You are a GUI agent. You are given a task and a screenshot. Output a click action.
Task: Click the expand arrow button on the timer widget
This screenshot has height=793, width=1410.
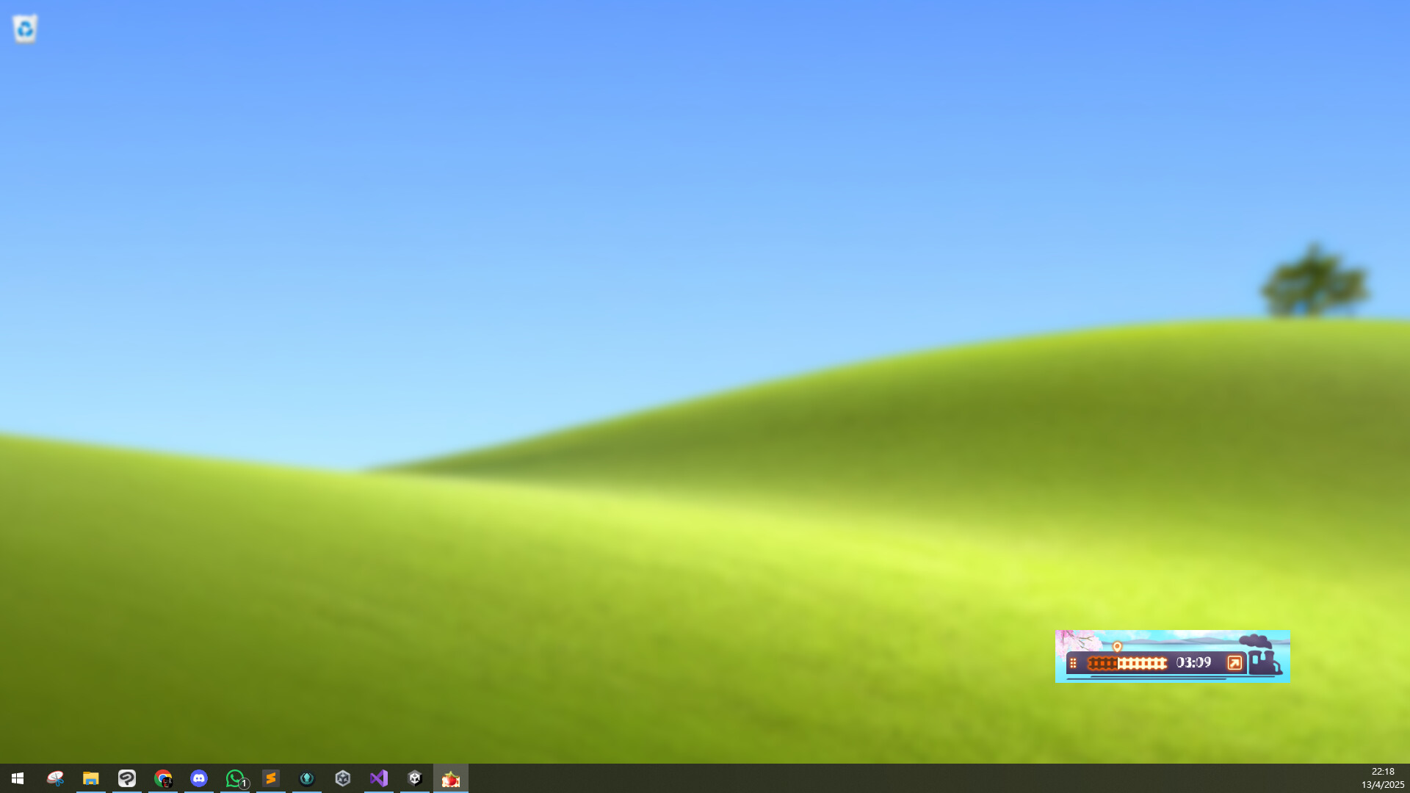(1234, 663)
